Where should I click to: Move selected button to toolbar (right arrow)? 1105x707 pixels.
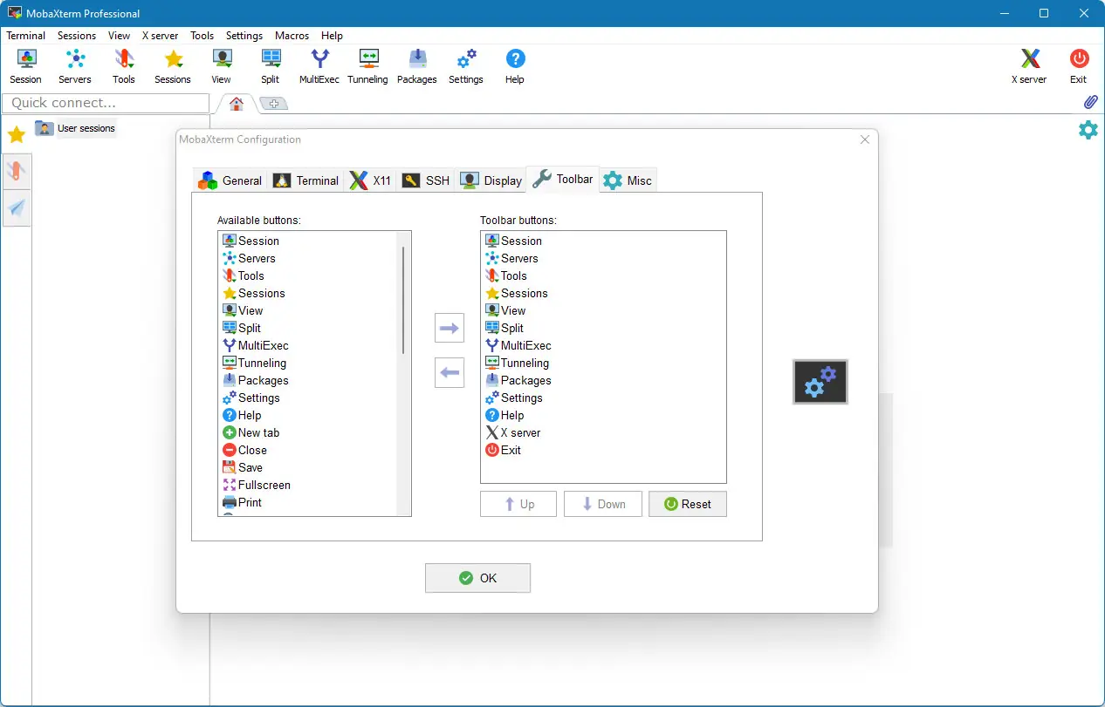(x=450, y=328)
